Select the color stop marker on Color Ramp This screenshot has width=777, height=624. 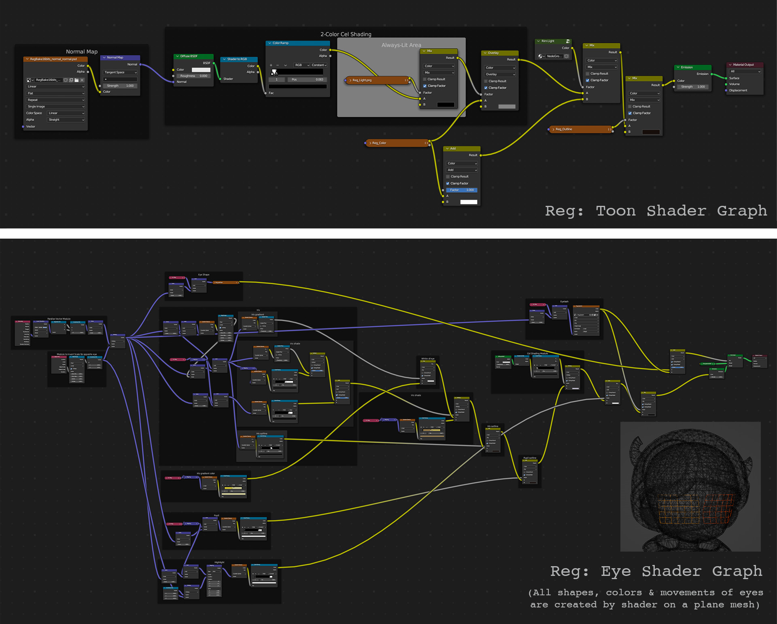[274, 72]
